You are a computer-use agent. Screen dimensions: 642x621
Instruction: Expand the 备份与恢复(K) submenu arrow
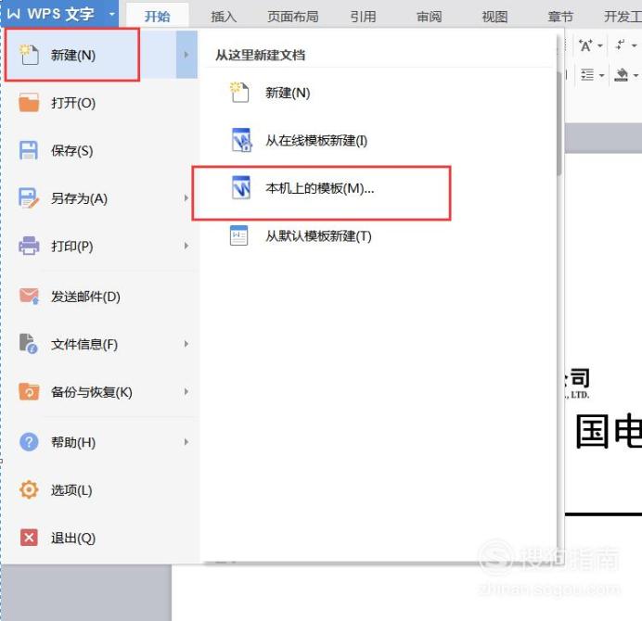click(x=186, y=391)
